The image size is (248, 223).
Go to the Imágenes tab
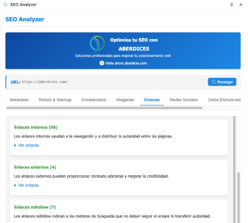click(125, 100)
